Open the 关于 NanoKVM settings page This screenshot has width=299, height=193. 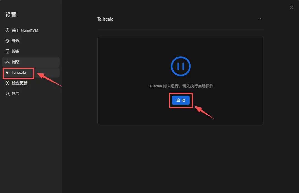31,30
